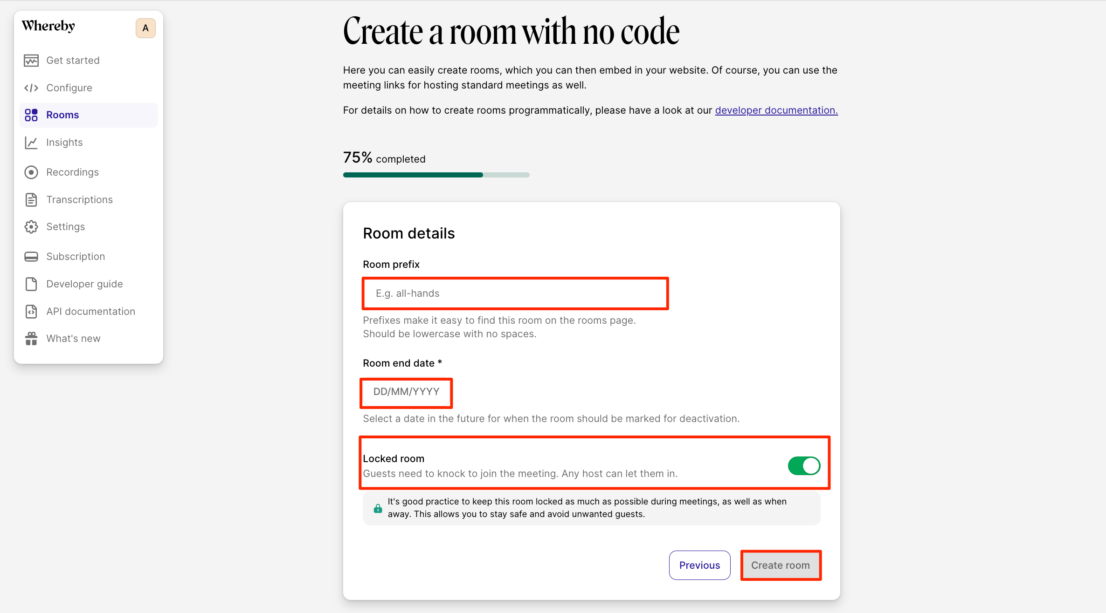Click the Insights chart icon

31,143
